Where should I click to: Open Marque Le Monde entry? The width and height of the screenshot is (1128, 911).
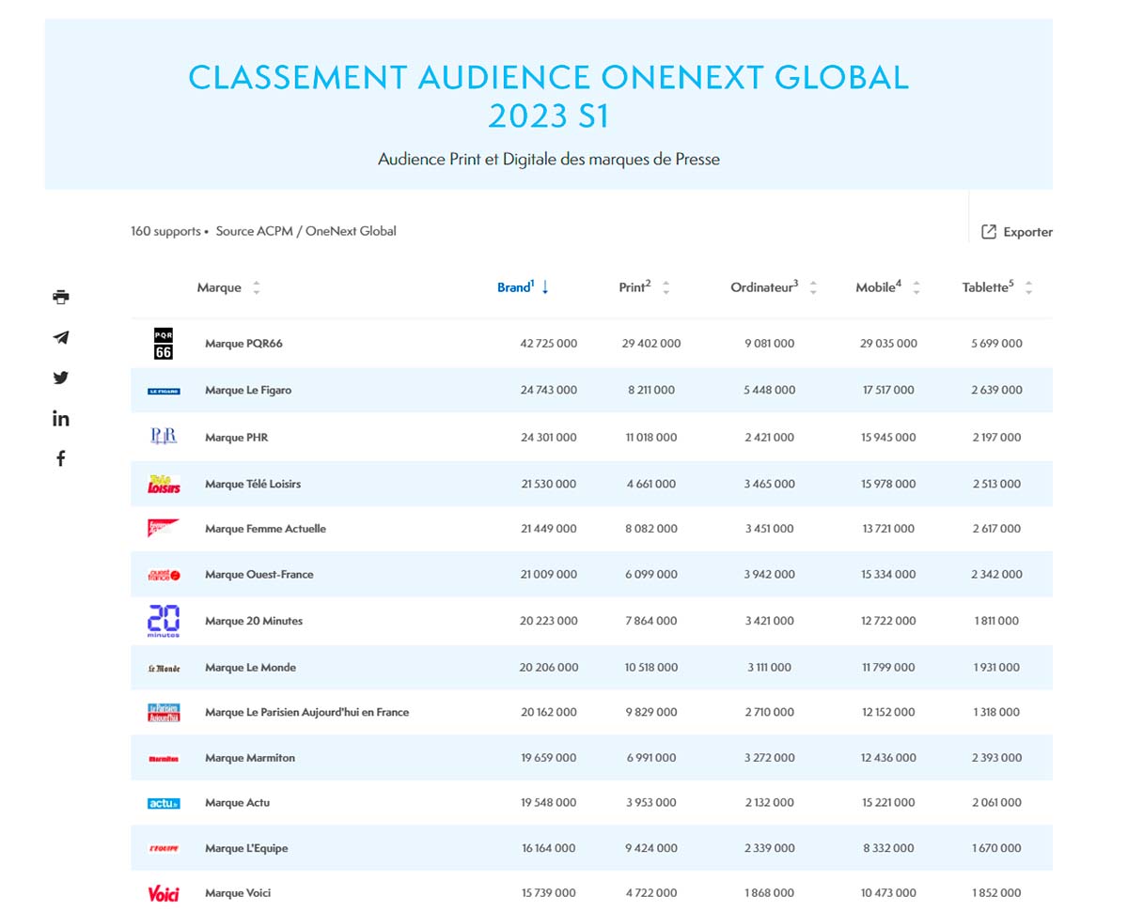(x=250, y=668)
